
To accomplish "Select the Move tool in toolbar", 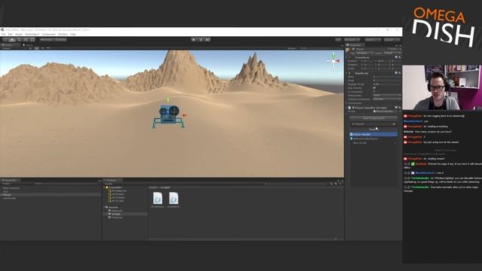I will point(12,40).
